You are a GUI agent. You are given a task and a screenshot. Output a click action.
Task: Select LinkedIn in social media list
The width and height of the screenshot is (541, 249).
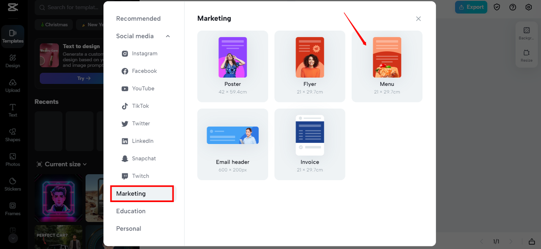tap(137, 141)
